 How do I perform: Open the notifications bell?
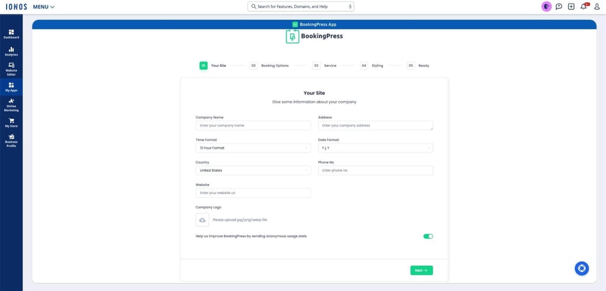pos(584,7)
